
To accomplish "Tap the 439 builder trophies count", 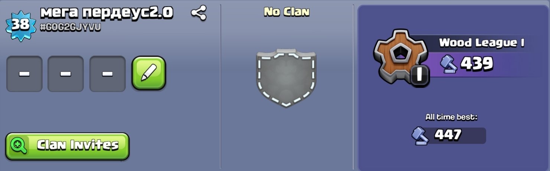I will click(x=477, y=64).
